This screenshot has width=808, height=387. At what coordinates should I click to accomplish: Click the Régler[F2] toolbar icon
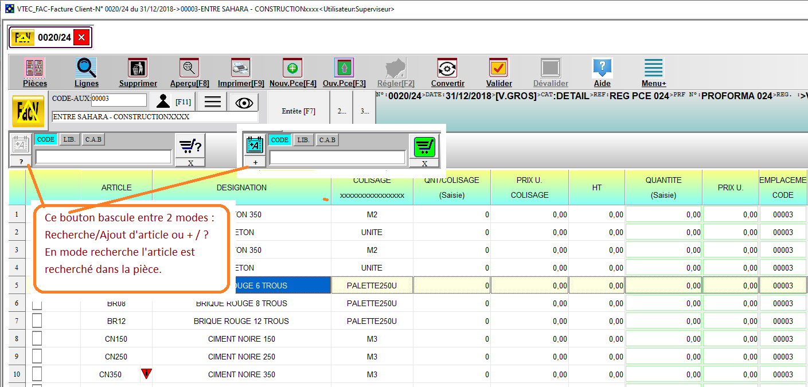tap(396, 68)
